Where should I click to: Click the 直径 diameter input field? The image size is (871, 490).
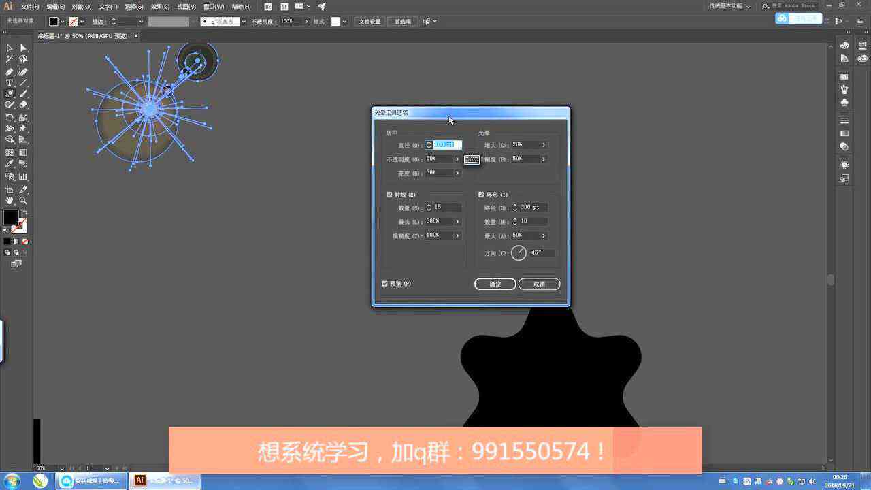(448, 145)
